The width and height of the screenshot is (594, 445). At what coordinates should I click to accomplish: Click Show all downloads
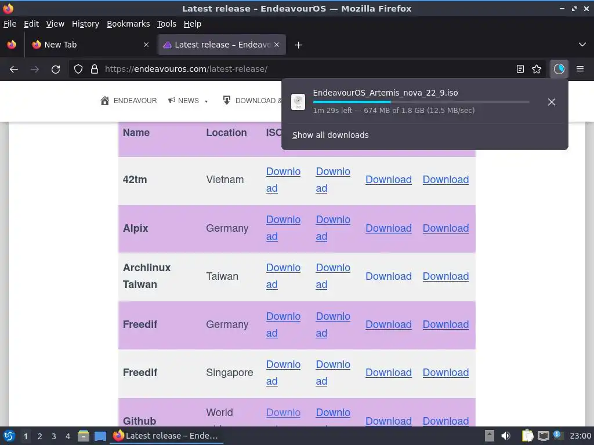(330, 135)
